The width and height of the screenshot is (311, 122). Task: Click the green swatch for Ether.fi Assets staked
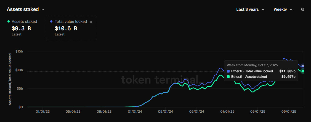coord(228,77)
